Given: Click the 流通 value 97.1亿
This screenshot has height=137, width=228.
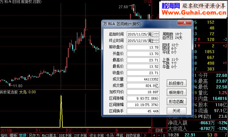Looking at the screenshot, I should tap(220, 111).
